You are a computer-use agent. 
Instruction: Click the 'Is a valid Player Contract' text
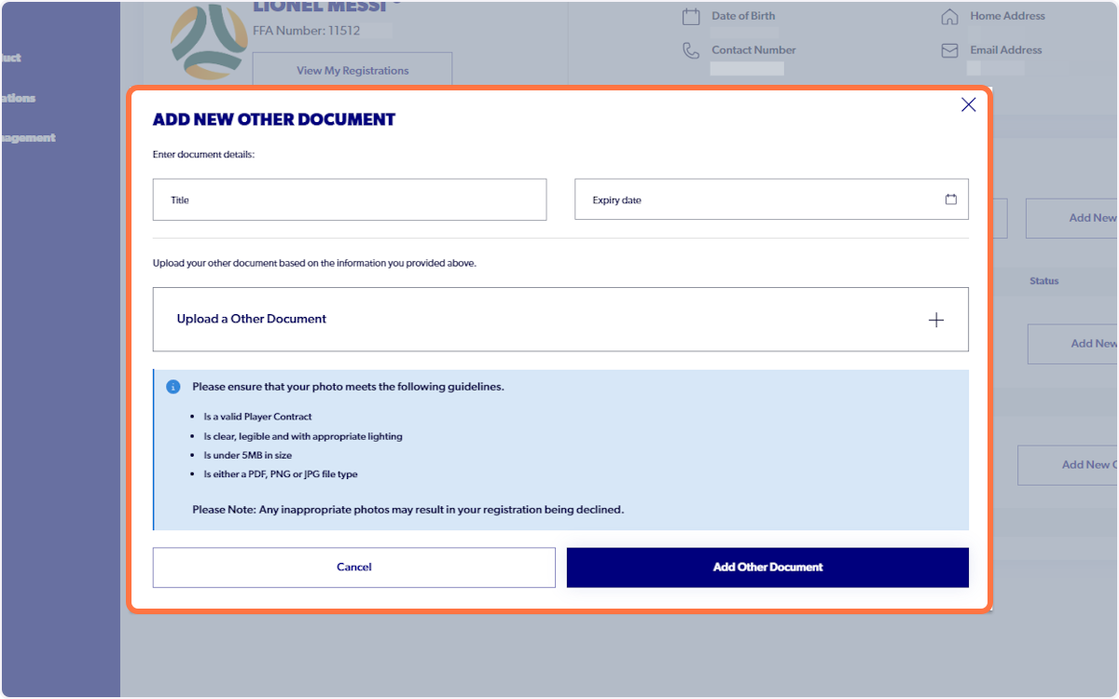[x=257, y=417]
